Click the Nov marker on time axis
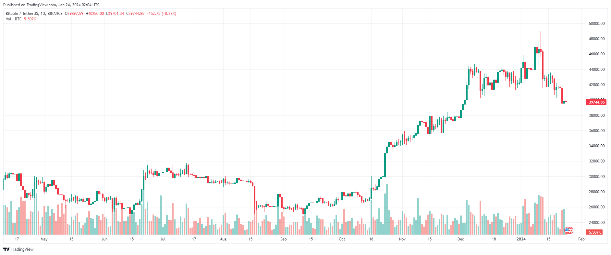This screenshot has height=255, width=611. click(402, 239)
